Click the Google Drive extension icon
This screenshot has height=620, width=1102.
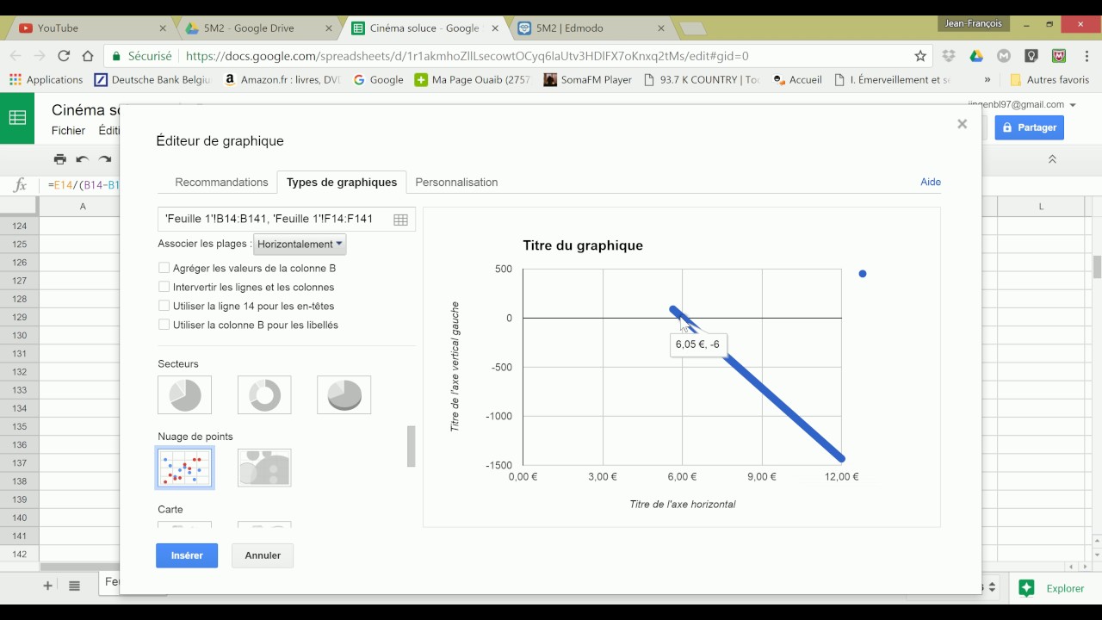tap(976, 56)
